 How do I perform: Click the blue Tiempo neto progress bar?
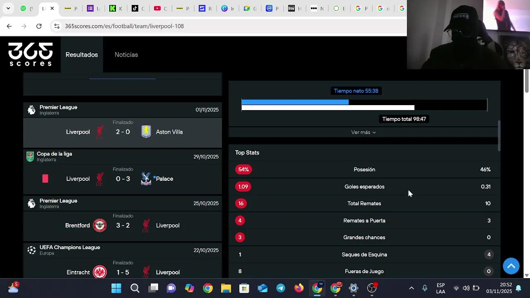(295, 102)
